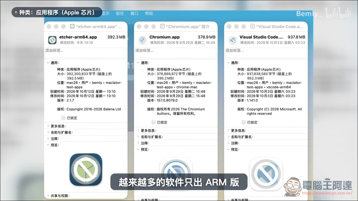358x201 pixels.
Task: Click the title bar proxy icon of Visual Studio Code window
Action: tap(253, 26)
